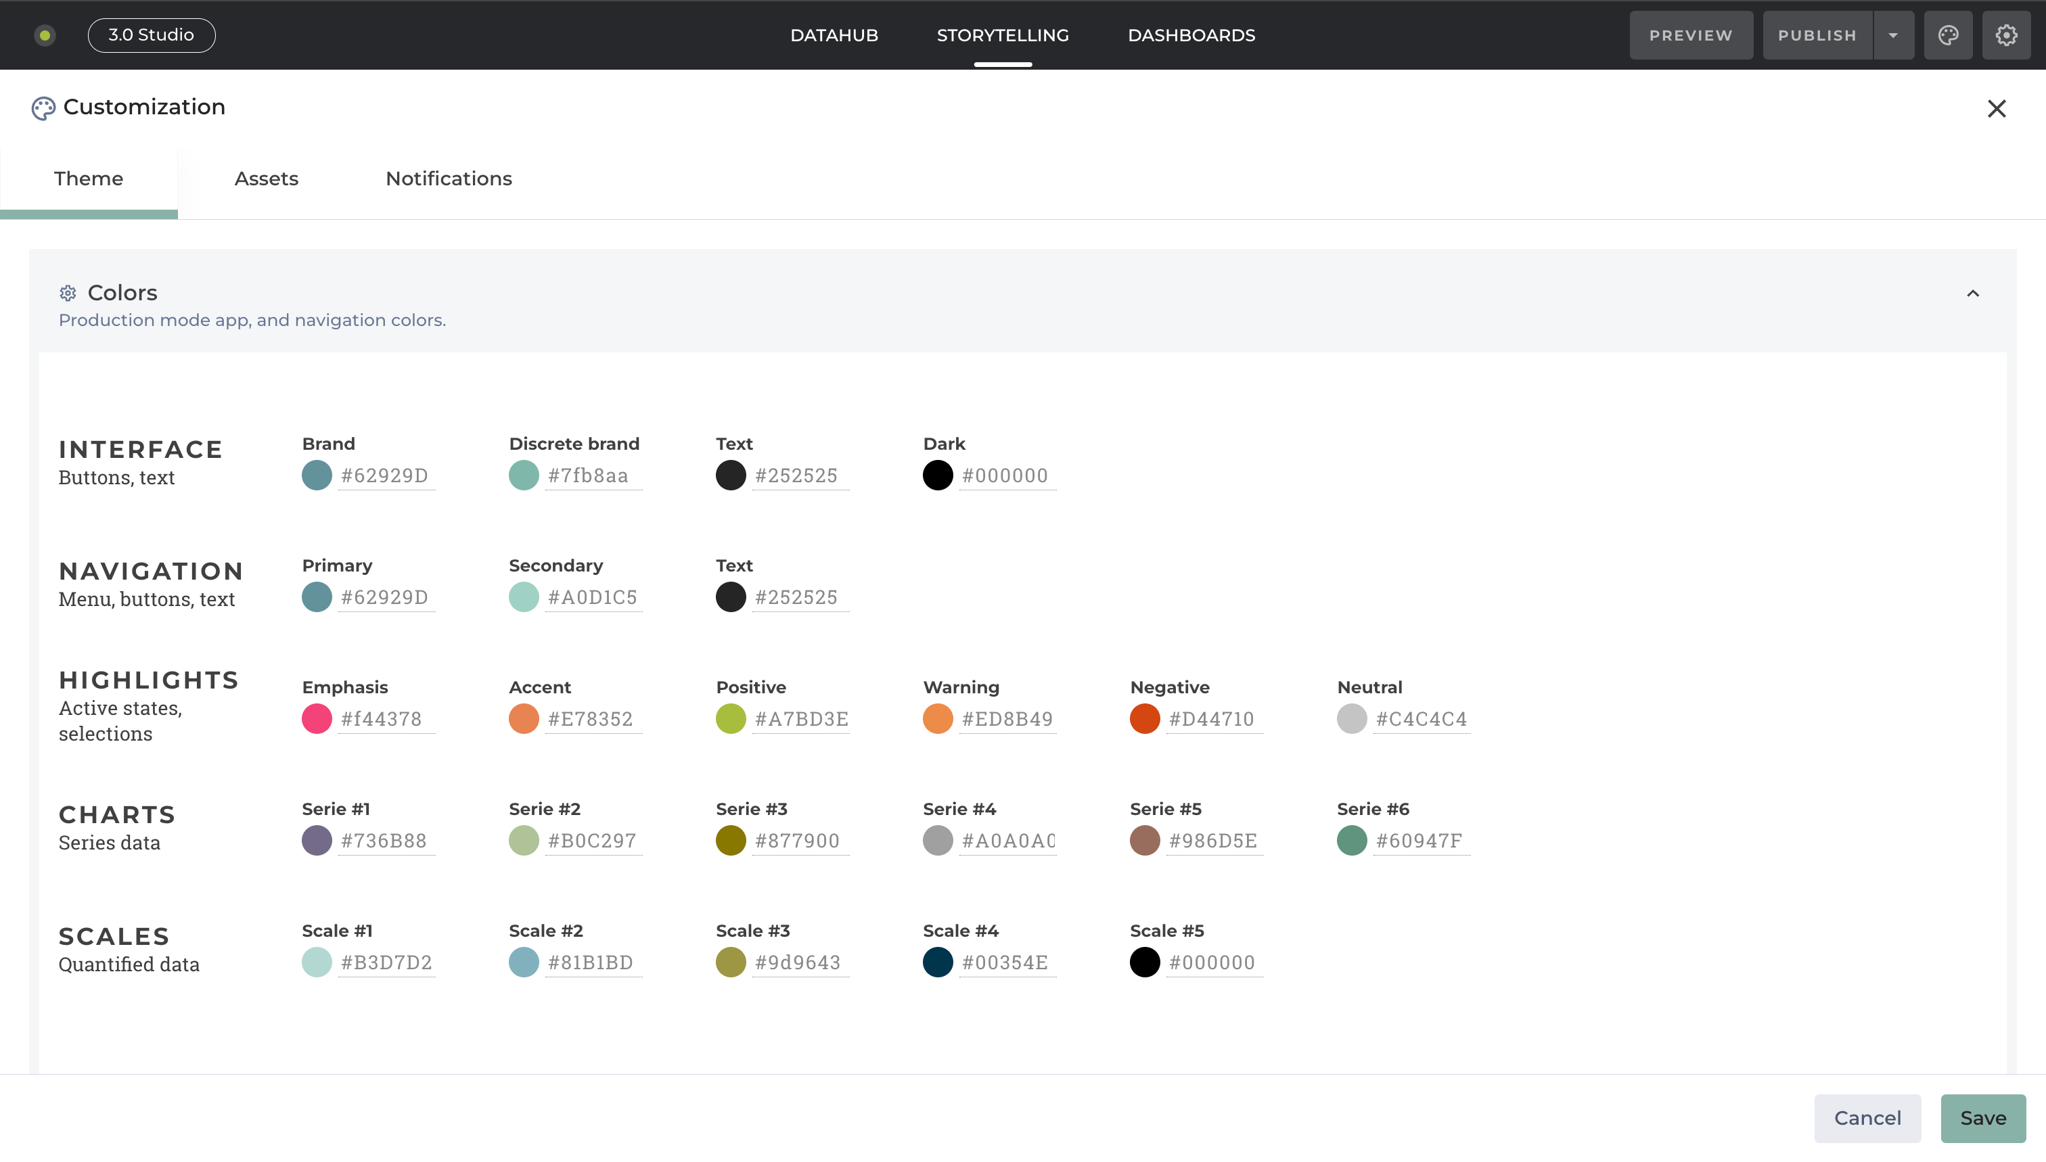The height and width of the screenshot is (1162, 2046).
Task: Open the 3.0 Studio version selector
Action: 151,35
